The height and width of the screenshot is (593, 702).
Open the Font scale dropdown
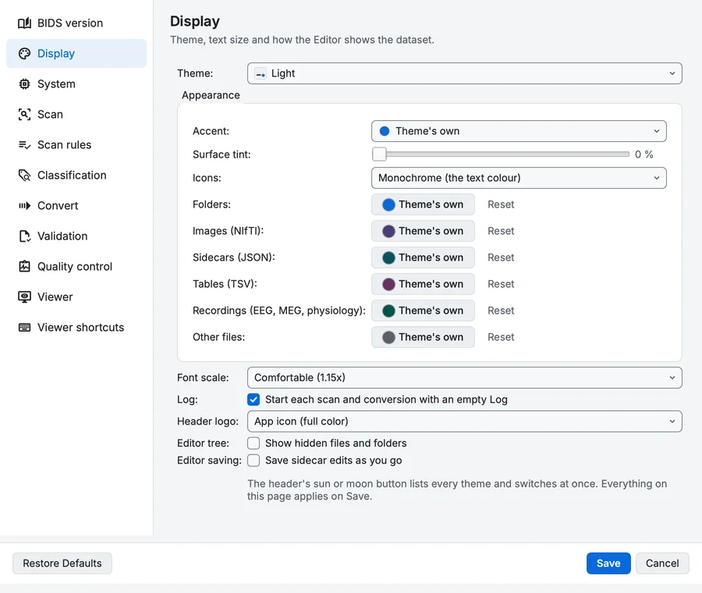465,378
